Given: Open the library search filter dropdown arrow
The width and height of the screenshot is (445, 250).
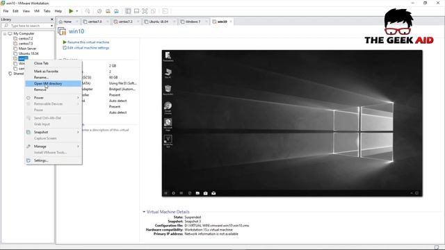Looking at the screenshot, I should pos(51,26).
